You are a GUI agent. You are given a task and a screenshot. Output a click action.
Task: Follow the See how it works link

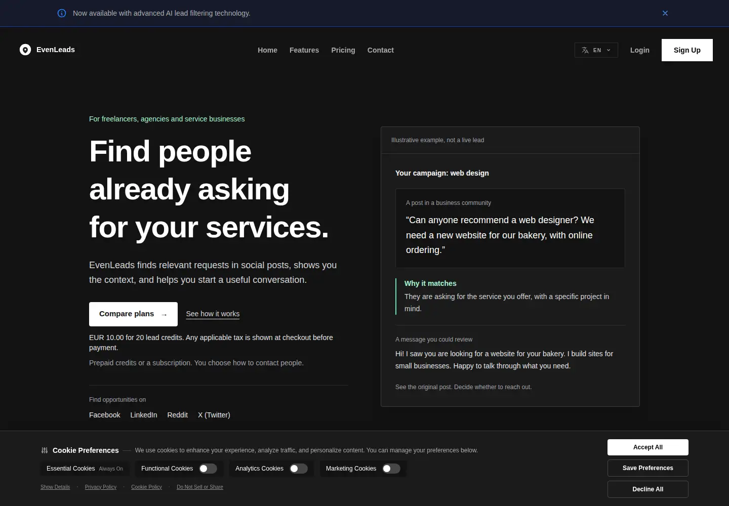pyautogui.click(x=213, y=314)
